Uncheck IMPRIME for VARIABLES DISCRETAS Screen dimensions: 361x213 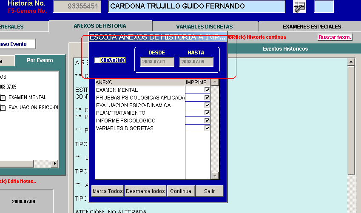(x=207, y=128)
